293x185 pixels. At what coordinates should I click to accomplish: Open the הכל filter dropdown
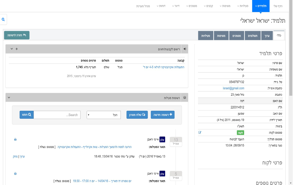[x=103, y=115]
